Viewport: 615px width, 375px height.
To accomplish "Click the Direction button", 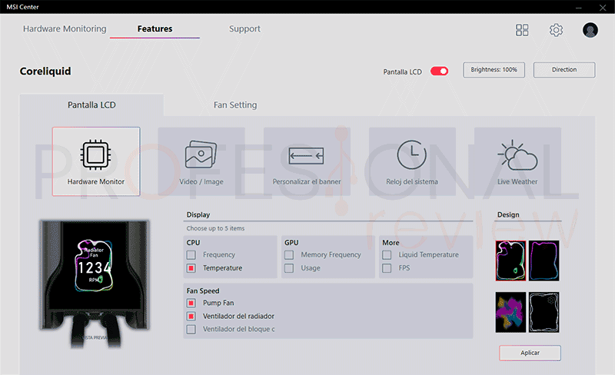I will pyautogui.click(x=564, y=70).
